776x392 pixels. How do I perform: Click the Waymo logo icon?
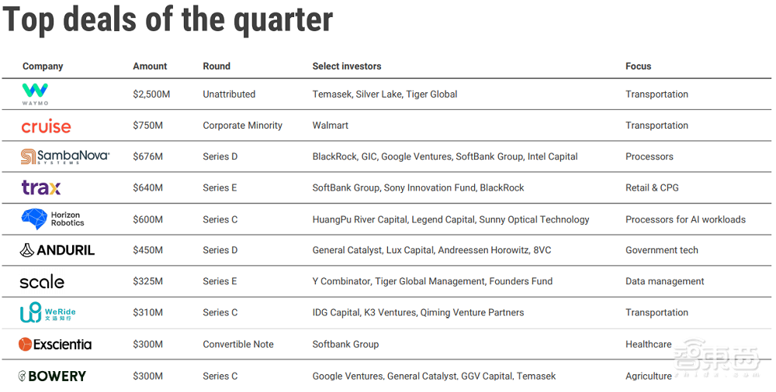[x=35, y=94]
